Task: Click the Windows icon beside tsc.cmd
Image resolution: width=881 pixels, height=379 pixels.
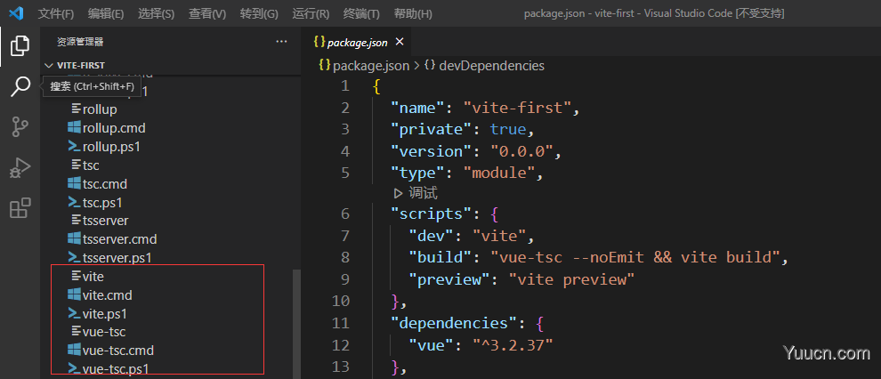Action: (x=74, y=183)
